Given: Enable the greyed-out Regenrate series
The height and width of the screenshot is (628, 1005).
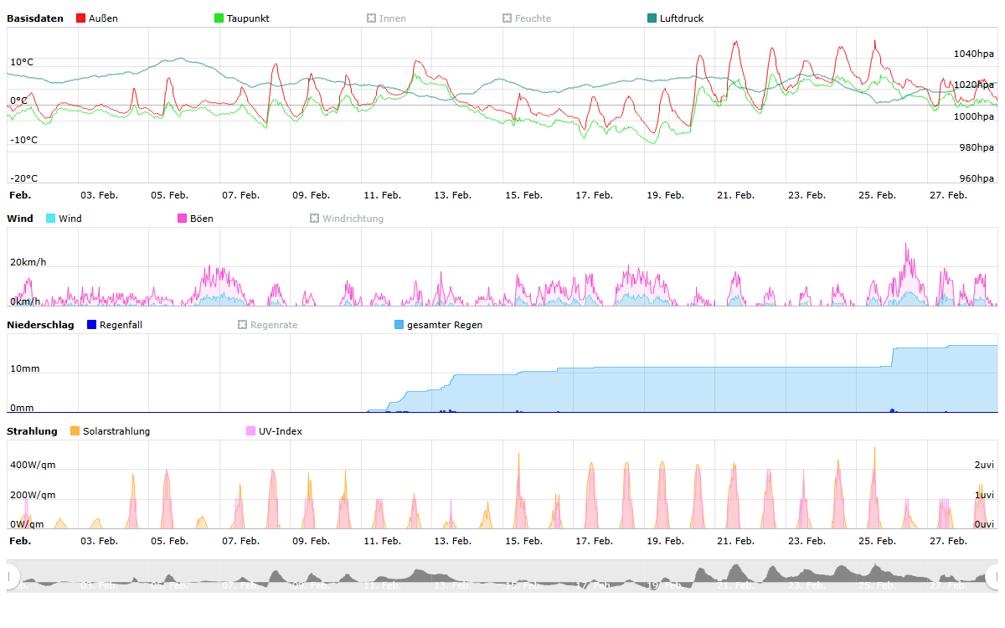Looking at the screenshot, I should 268,325.
